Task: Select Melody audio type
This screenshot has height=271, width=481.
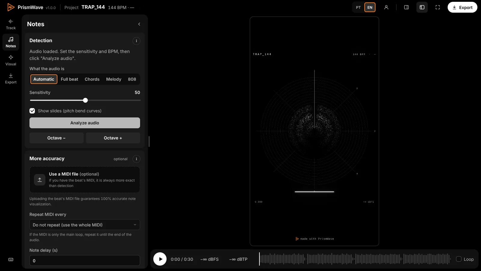Action: (x=114, y=79)
